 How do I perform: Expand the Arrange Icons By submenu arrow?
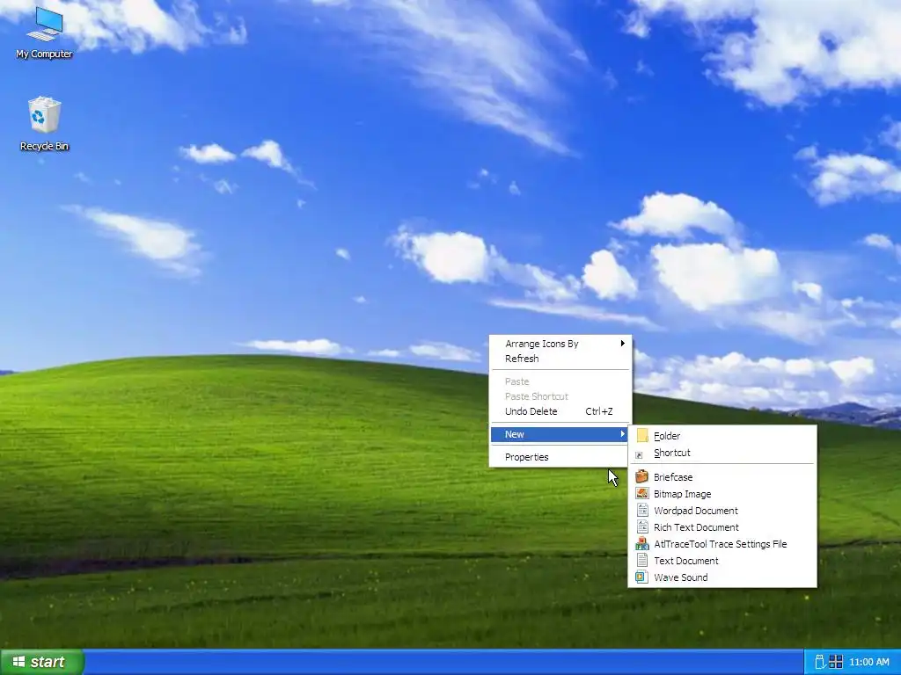click(x=622, y=344)
